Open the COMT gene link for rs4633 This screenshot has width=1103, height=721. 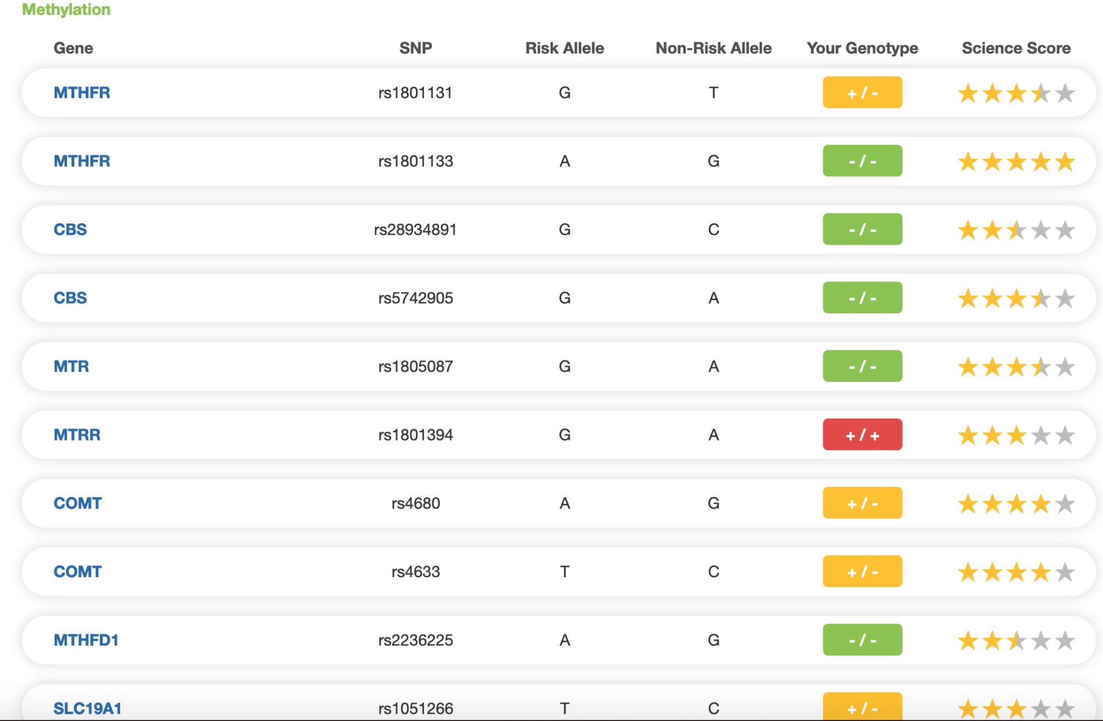tap(78, 571)
